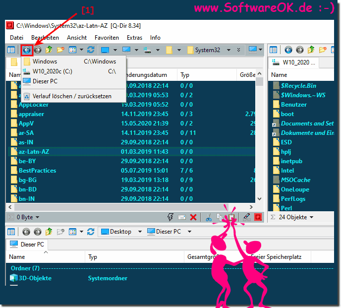Viewport: 341px width, 308px height.
Task: Click the Run lightning icon in status bar
Action: [x=170, y=217]
